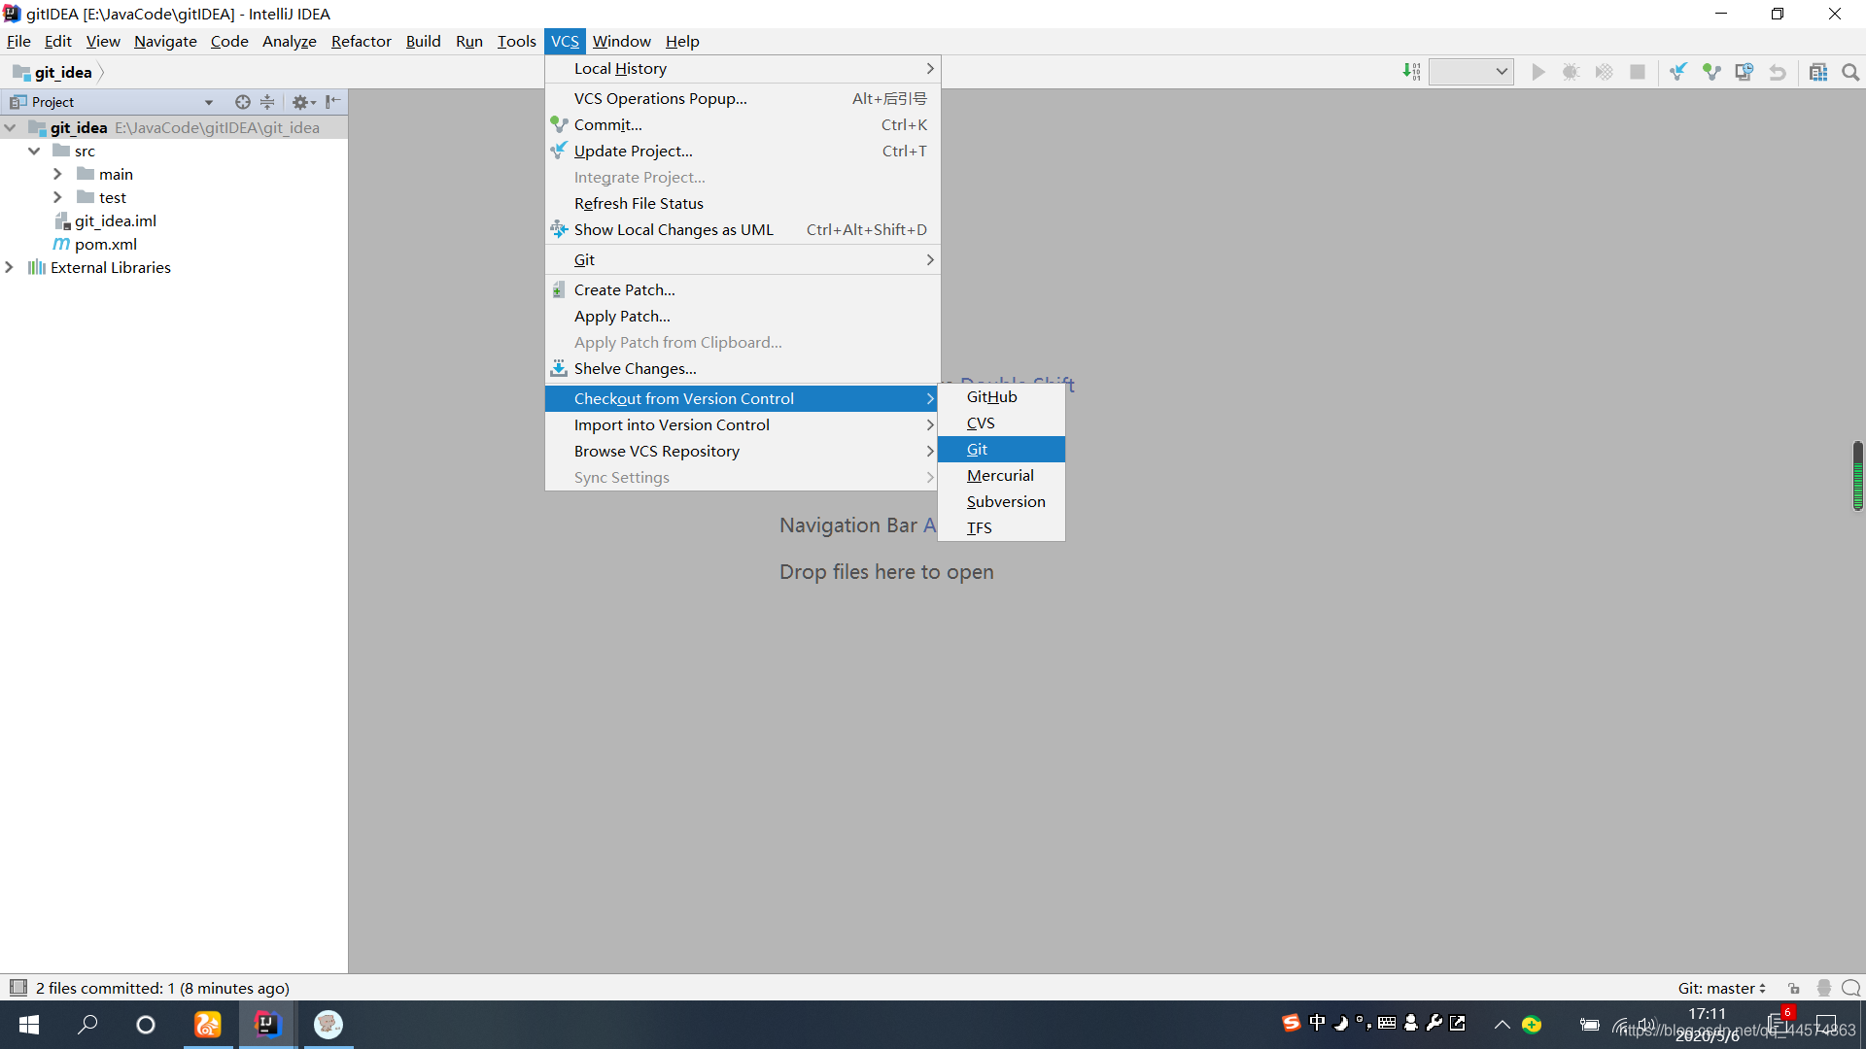
Task: Click the Commit Changes toolbar icon
Action: [1711, 72]
